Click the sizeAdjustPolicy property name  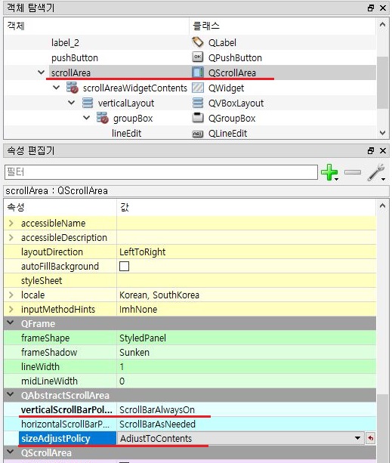[x=56, y=439]
